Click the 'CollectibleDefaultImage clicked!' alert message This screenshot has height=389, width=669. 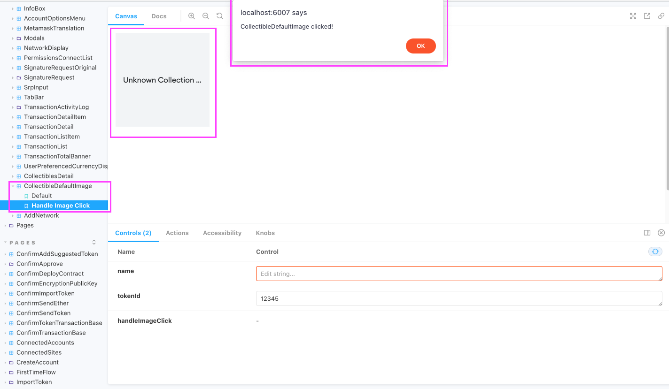[287, 26]
